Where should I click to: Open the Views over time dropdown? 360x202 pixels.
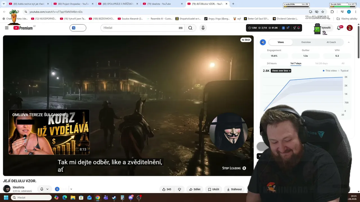pyautogui.click(x=281, y=71)
